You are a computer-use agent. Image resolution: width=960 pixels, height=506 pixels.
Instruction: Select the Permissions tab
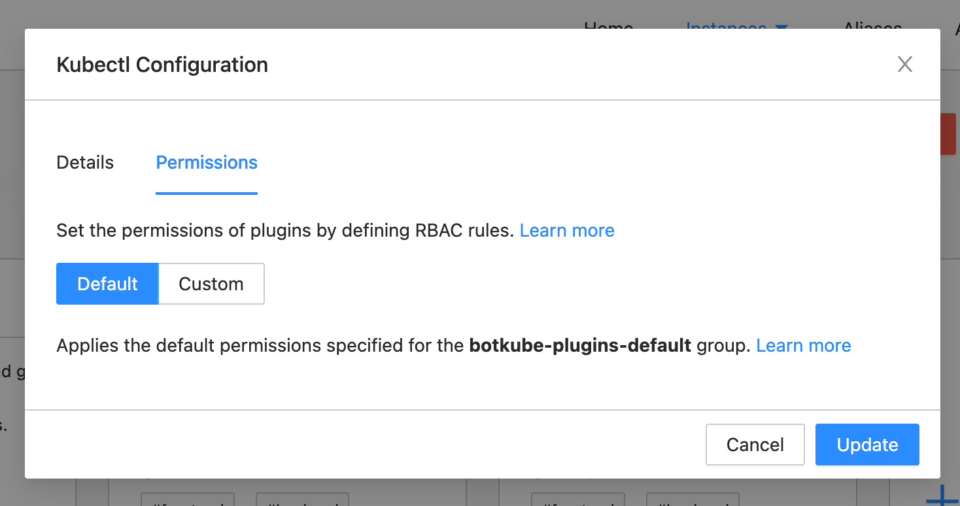207,162
